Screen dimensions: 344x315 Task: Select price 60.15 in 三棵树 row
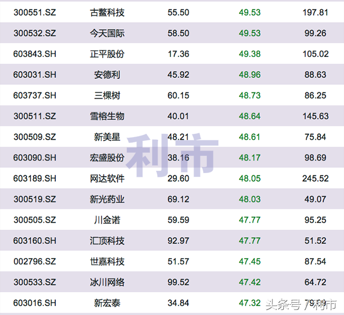click(x=178, y=96)
